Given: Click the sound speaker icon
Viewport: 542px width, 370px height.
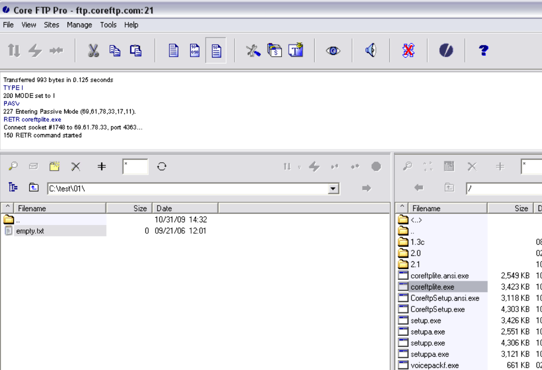Looking at the screenshot, I should (371, 50).
